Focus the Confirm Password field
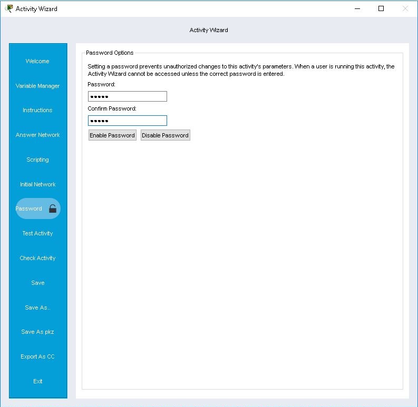Screen dimensions: 418x407 [128, 121]
